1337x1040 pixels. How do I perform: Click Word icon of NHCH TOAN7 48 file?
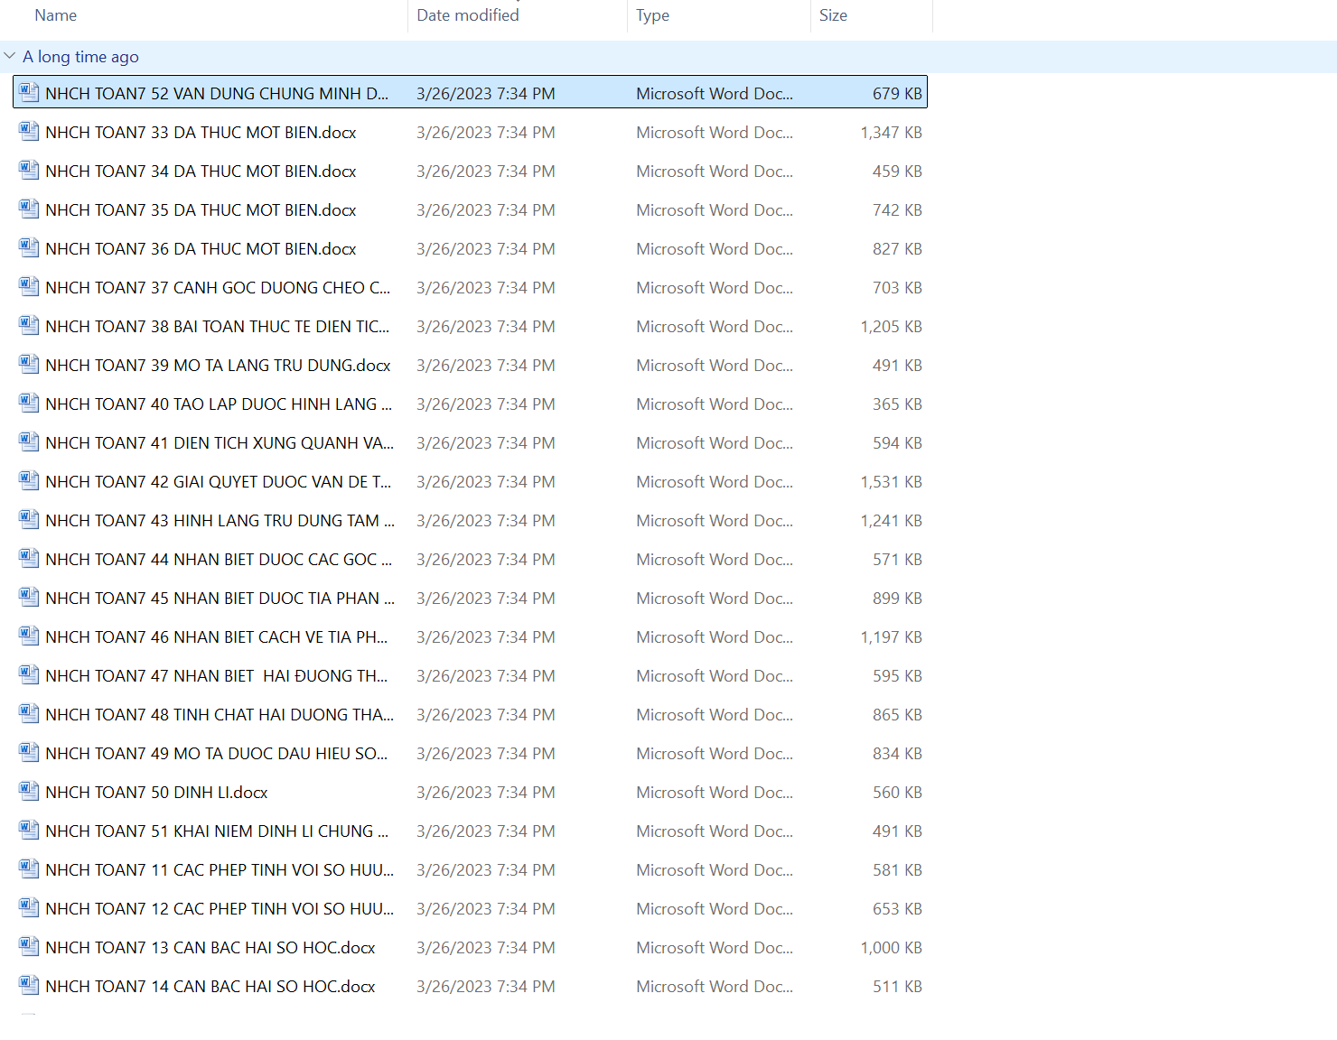(29, 713)
